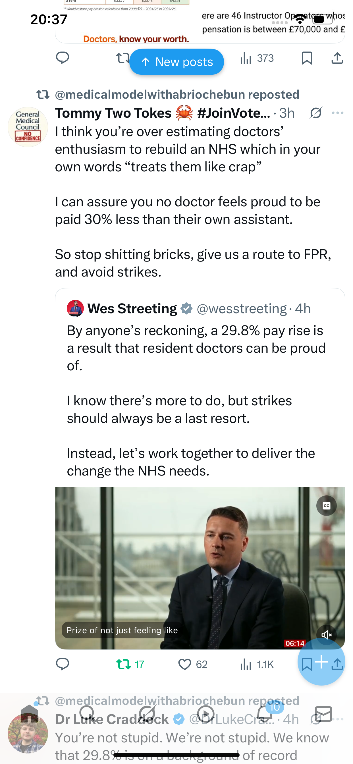Tap the New posts pill button
Image resolution: width=353 pixels, height=764 pixels.
tap(176, 62)
